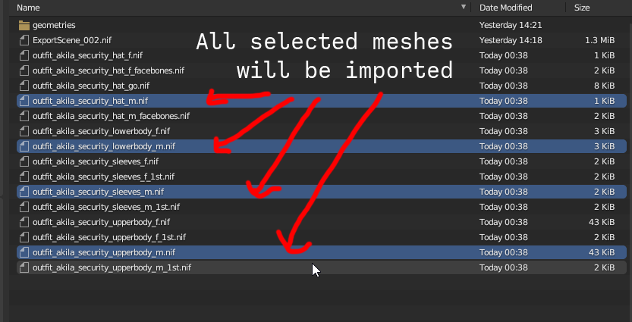Click file icon of outfit_akila_security_lowerbody_f.nif
The height and width of the screenshot is (322, 632).
24,131
